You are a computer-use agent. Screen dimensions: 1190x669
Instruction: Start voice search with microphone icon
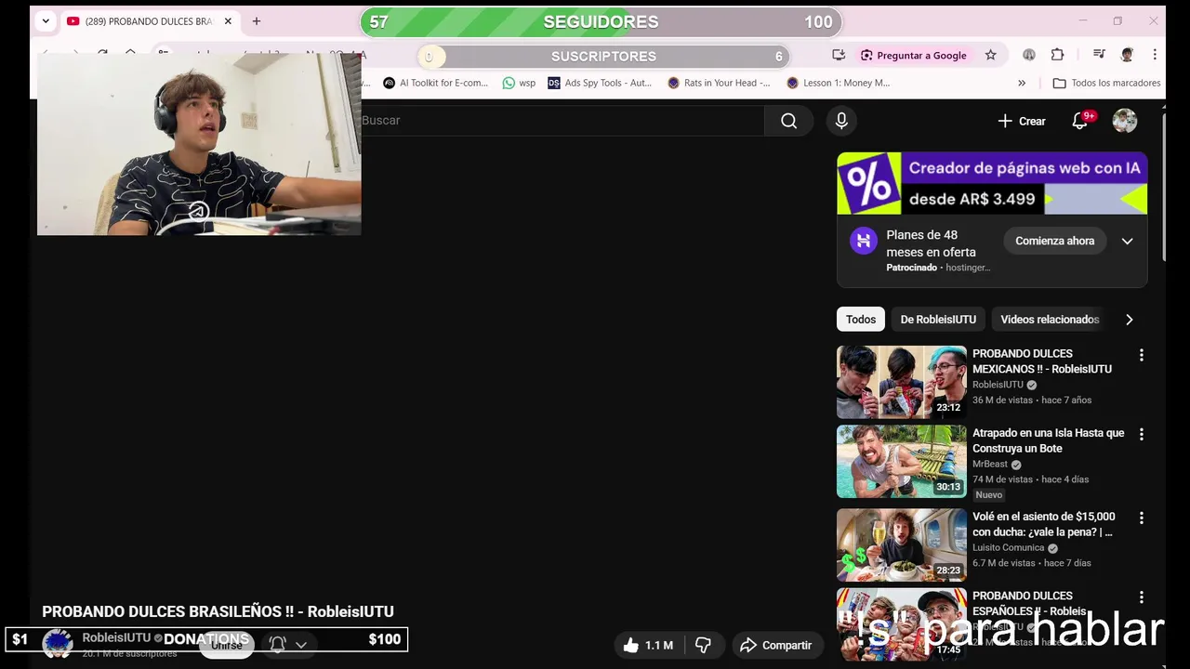tap(841, 121)
